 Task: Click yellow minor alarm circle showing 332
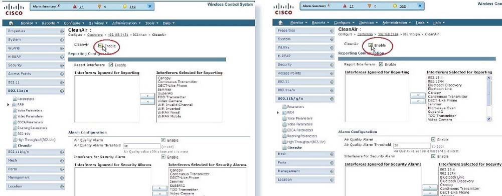click(125, 6)
